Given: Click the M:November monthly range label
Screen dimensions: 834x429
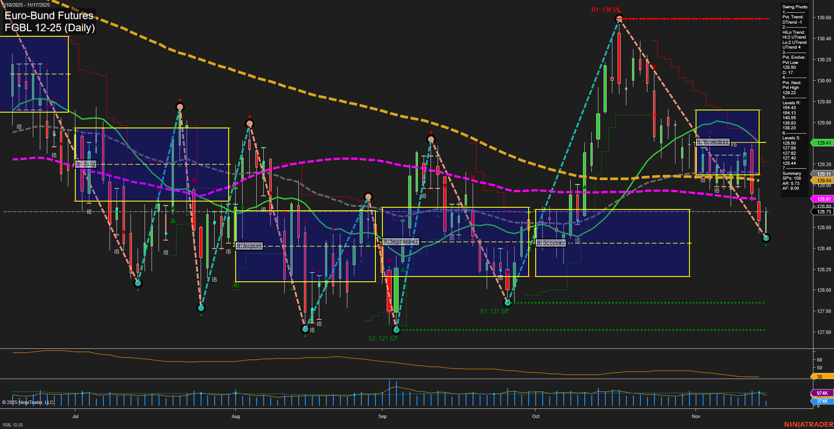Looking at the screenshot, I should (x=713, y=142).
